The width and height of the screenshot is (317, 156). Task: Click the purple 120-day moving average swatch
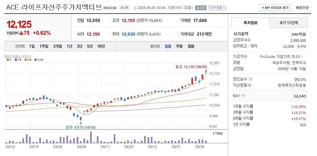pos(35,60)
